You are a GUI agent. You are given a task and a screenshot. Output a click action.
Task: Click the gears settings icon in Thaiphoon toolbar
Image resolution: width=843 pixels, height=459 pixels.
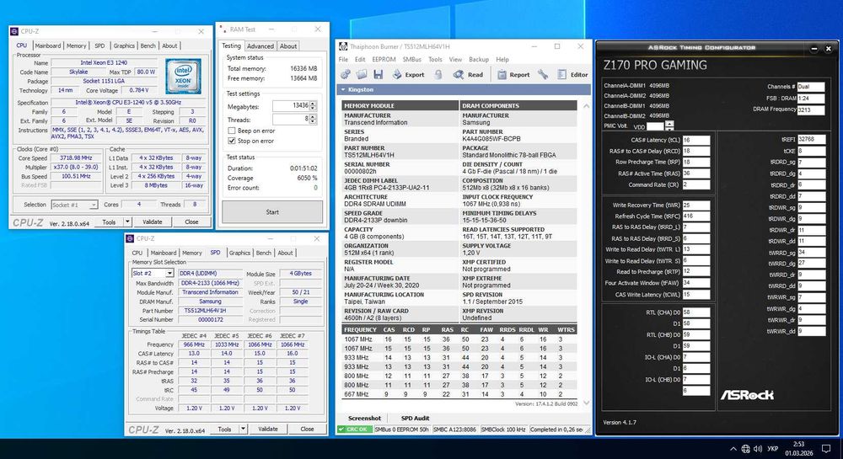click(345, 75)
